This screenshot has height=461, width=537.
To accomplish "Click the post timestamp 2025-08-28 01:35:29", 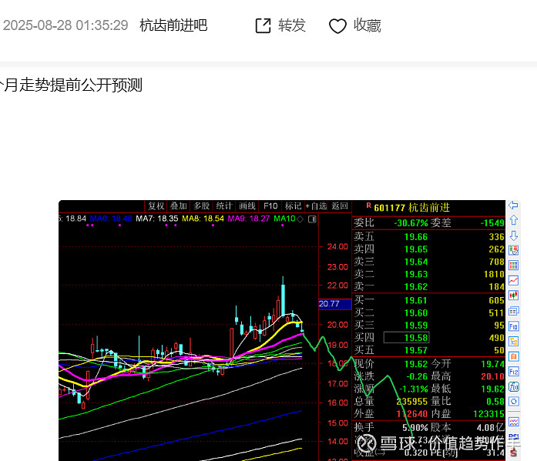I will pyautogui.click(x=65, y=25).
